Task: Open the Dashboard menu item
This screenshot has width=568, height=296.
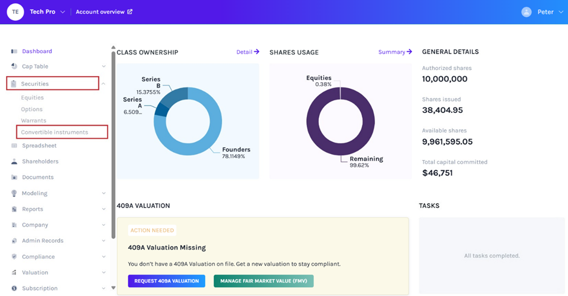Action: [x=37, y=51]
